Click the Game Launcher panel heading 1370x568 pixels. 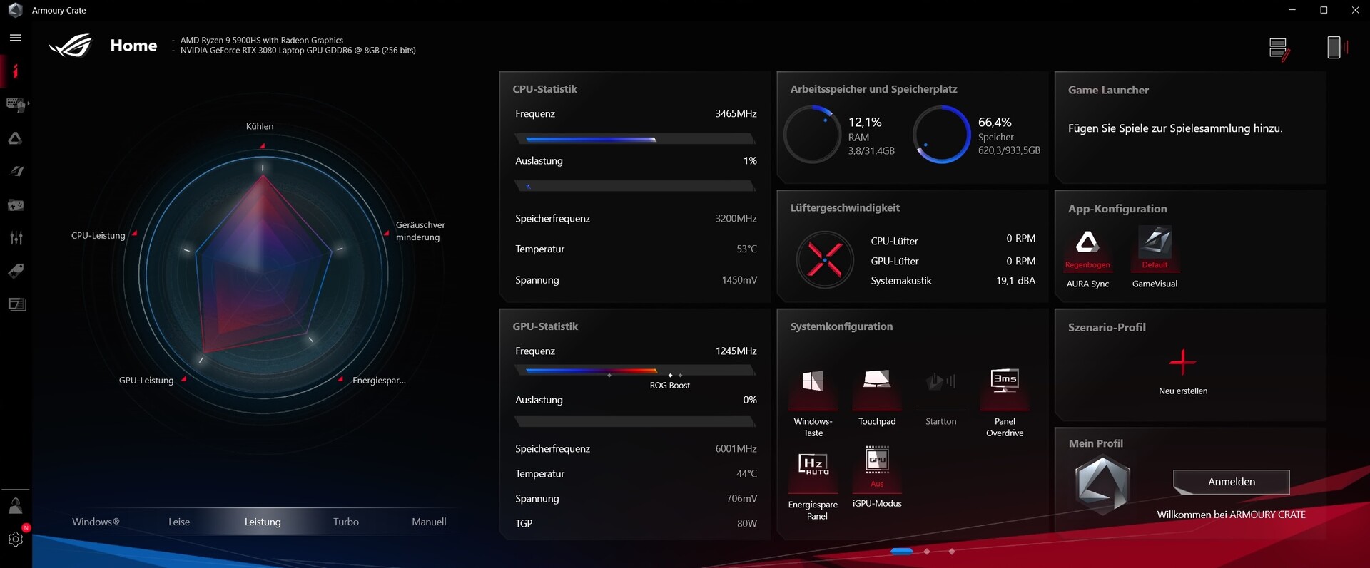point(1108,90)
